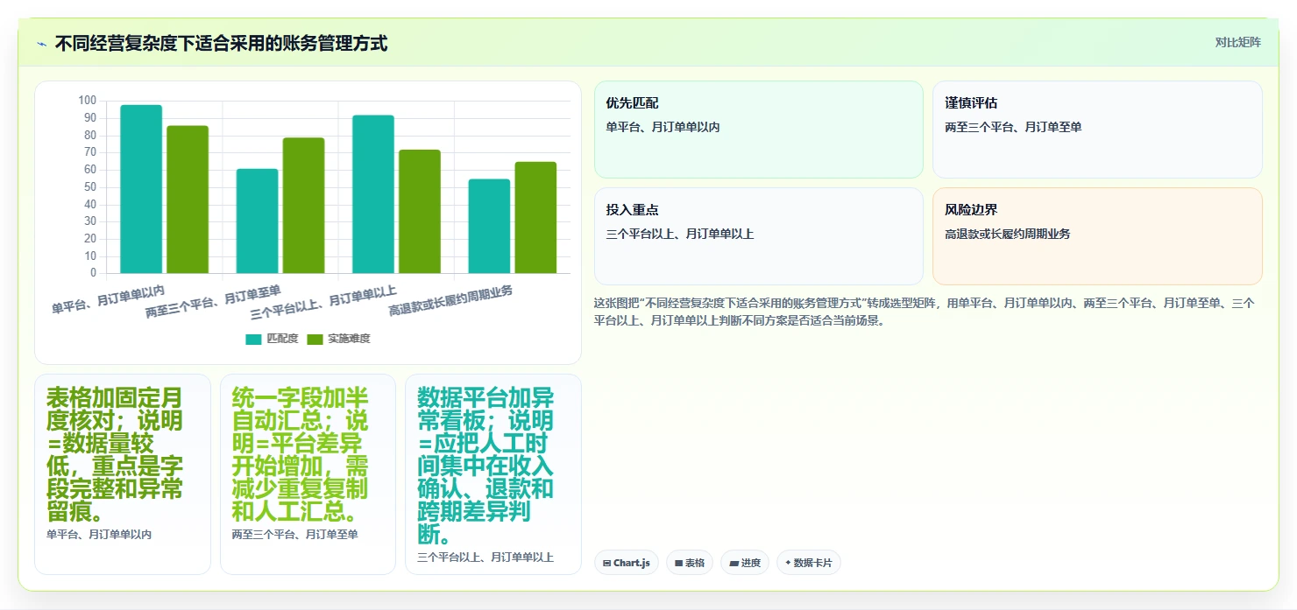Click caption 两至三个平台、月订单至单 under the second data card
Viewport: 1297px width, 610px height.
tap(294, 534)
